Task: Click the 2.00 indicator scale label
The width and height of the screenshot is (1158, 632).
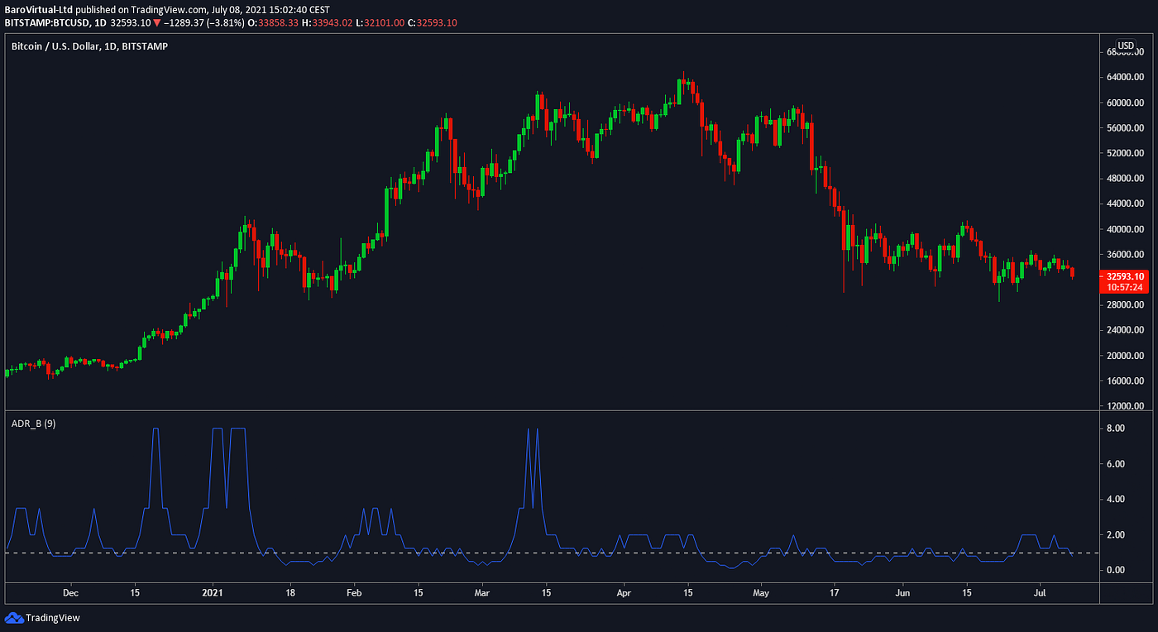Action: click(1116, 535)
